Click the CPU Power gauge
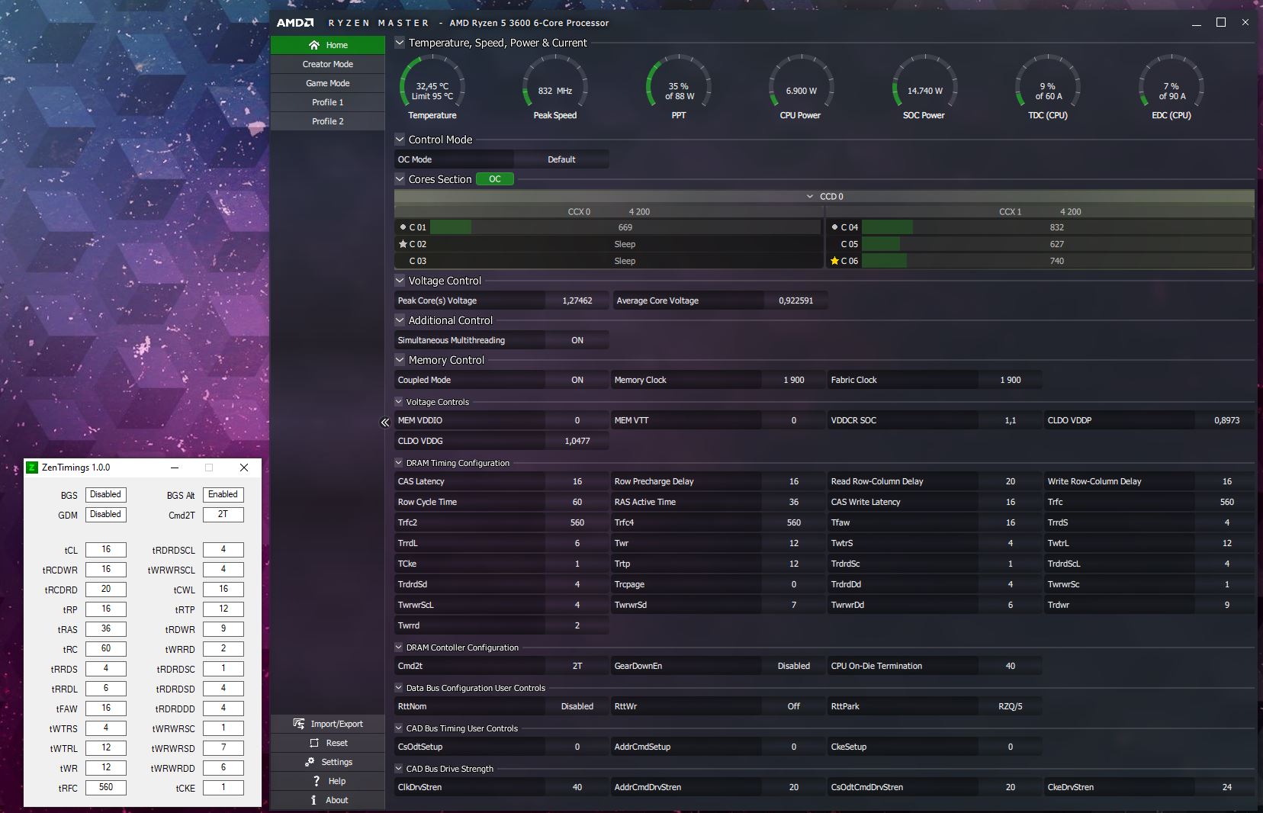This screenshot has width=1263, height=813. tap(801, 87)
